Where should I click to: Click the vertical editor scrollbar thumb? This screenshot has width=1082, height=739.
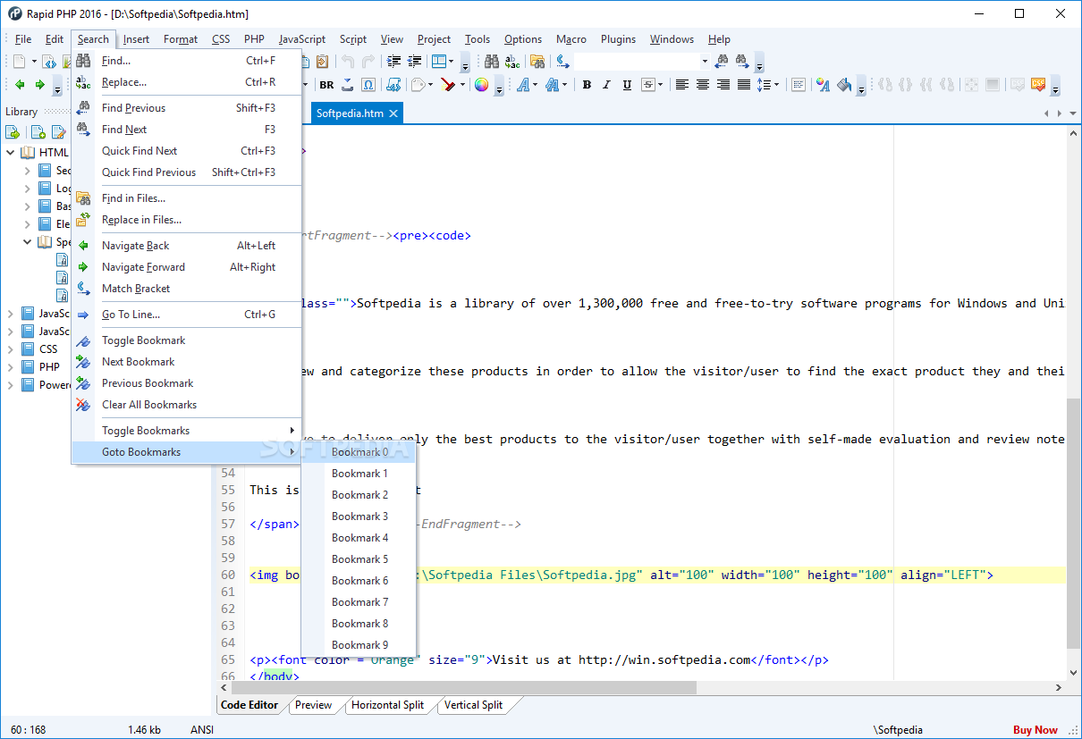pos(1074,525)
